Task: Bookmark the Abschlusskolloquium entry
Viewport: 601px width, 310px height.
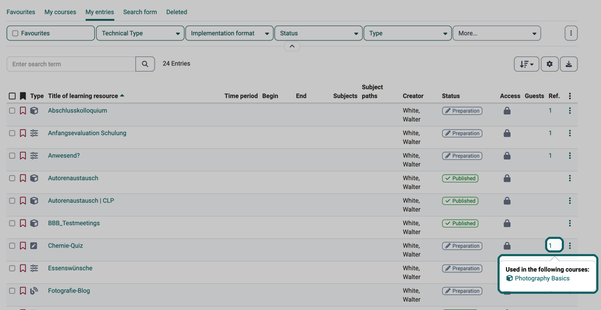Action: point(22,111)
